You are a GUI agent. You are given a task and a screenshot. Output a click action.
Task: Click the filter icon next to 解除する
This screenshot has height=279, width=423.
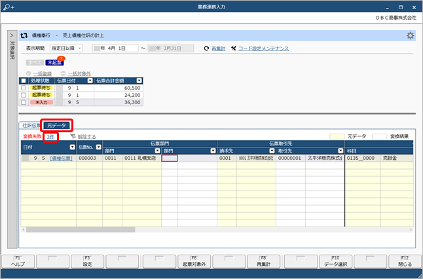pos(73,136)
